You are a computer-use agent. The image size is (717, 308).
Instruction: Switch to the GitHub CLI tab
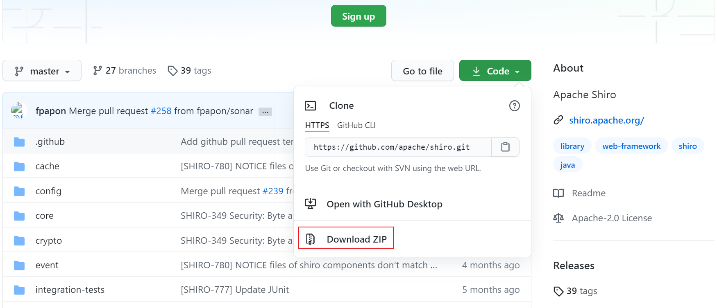[x=356, y=125]
